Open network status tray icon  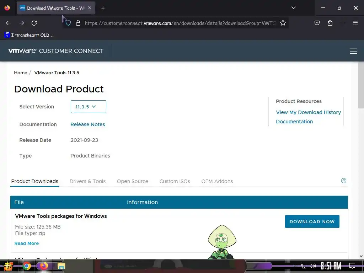coord(304,266)
